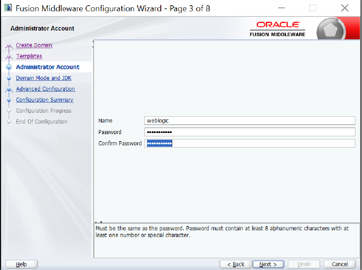The width and height of the screenshot is (362, 270).
Task: Click the Domain Mode and JDK step bullet
Action: [9, 78]
